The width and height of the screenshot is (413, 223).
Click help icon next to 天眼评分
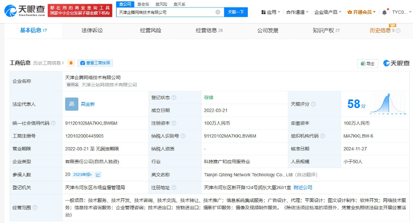pyautogui.click(x=313, y=104)
